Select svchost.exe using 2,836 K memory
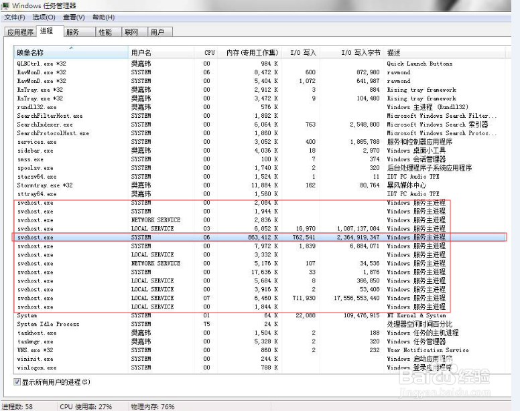The width and height of the screenshot is (520, 411). click(x=259, y=220)
